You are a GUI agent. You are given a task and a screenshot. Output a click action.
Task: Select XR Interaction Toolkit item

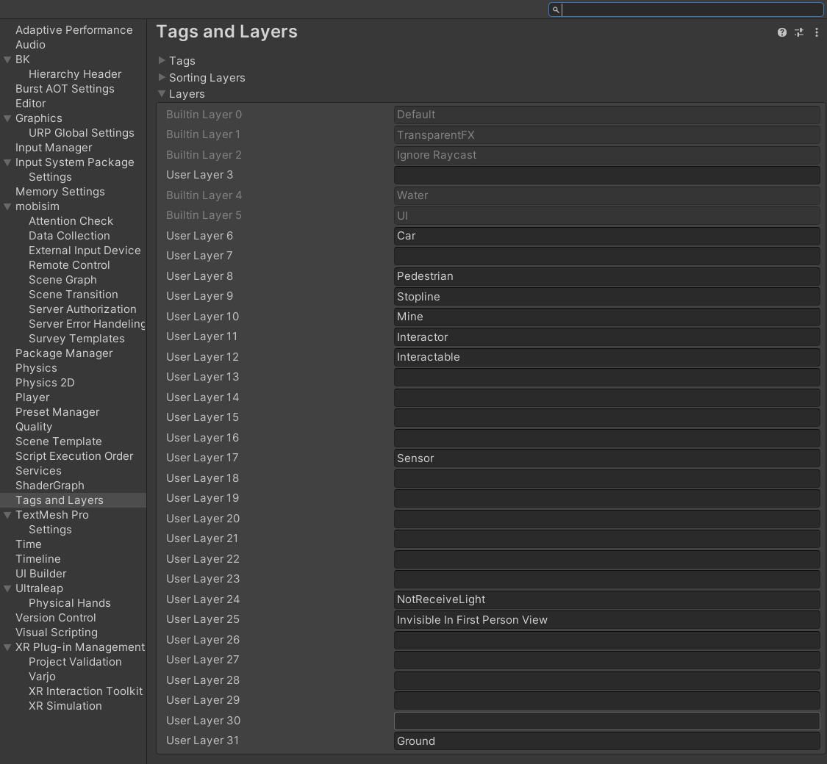point(85,691)
